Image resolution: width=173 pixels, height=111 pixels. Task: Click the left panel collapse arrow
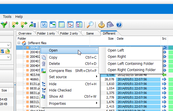[15, 85]
